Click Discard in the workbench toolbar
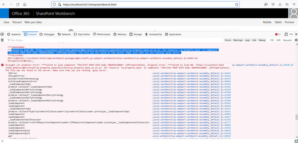 point(17,22)
